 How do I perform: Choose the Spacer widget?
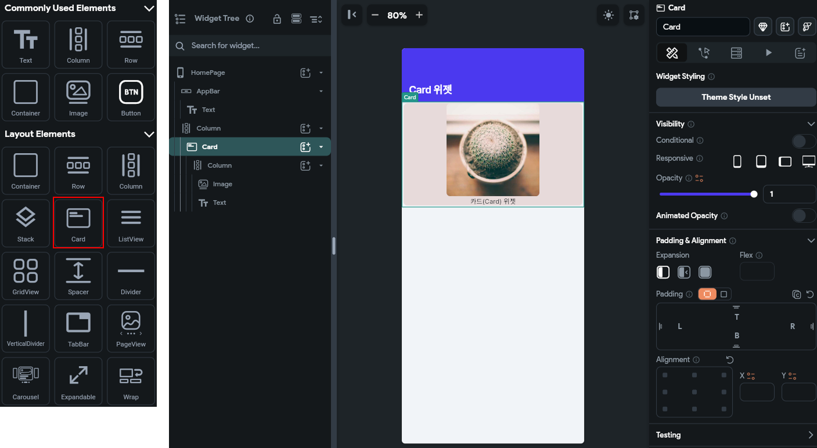tap(78, 276)
